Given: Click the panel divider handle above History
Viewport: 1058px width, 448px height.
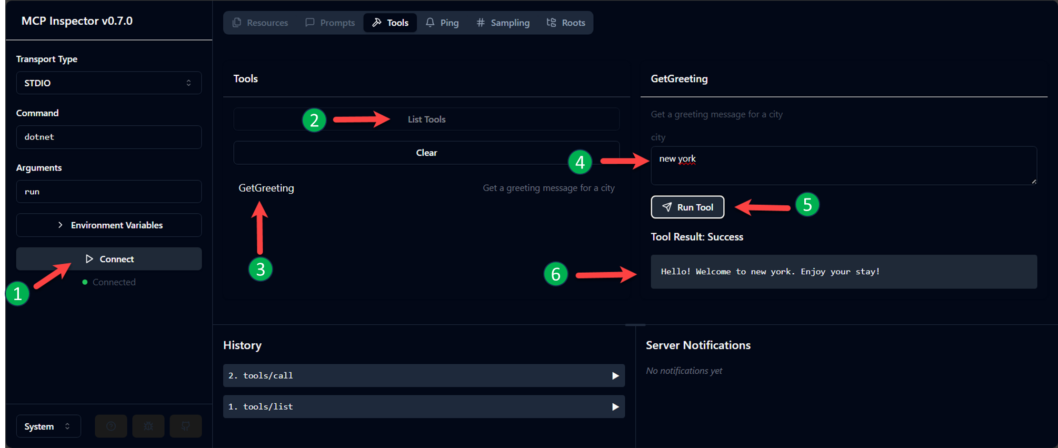Looking at the screenshot, I should point(635,325).
